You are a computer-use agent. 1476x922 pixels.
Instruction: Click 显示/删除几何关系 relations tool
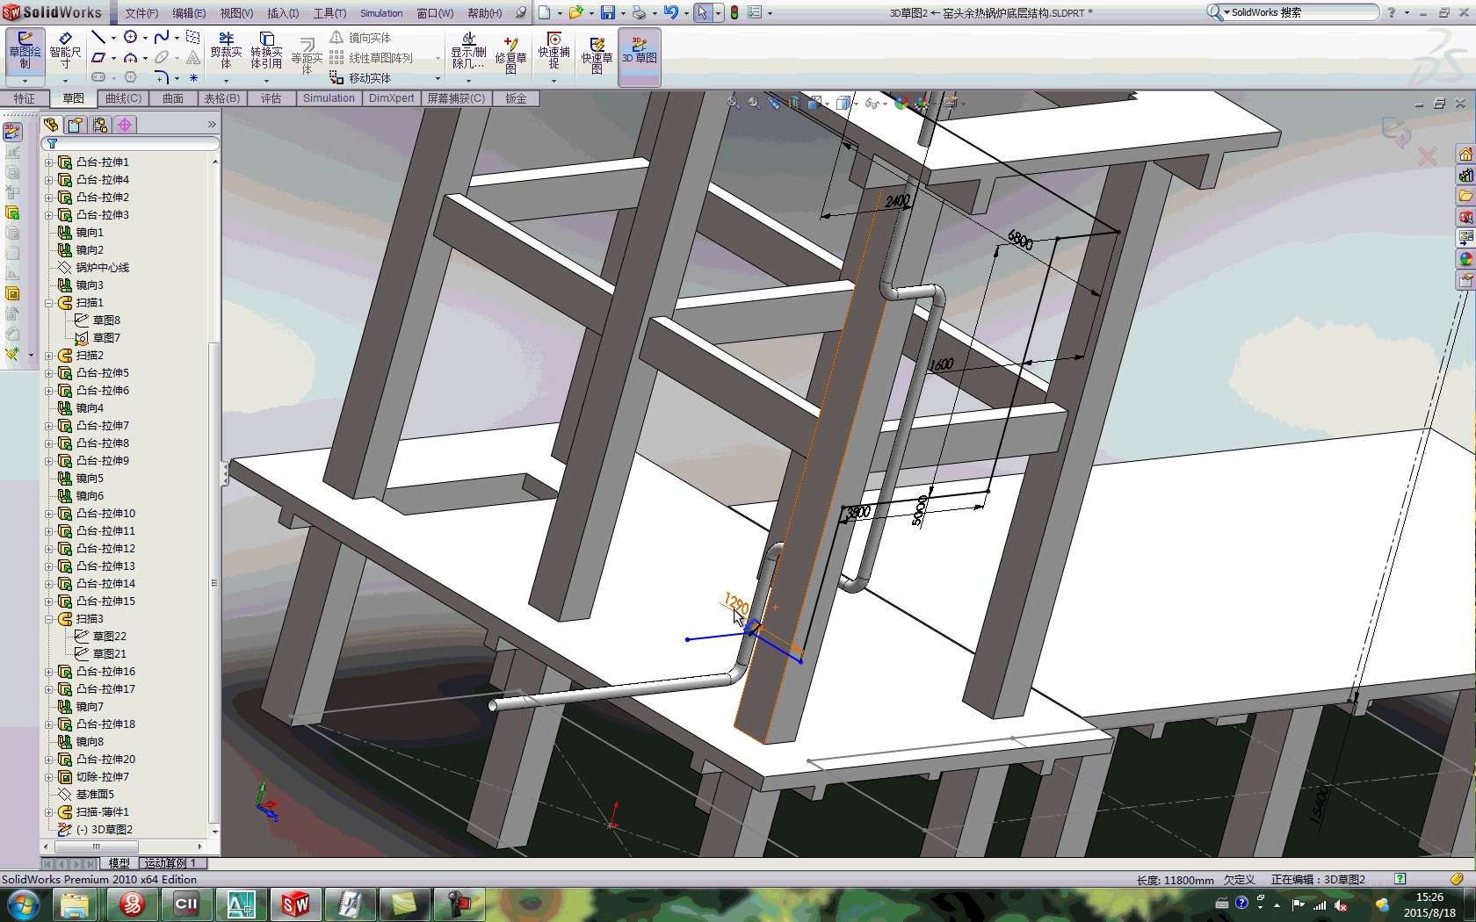468,50
